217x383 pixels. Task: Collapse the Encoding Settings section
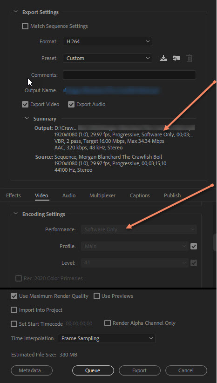point(16,214)
